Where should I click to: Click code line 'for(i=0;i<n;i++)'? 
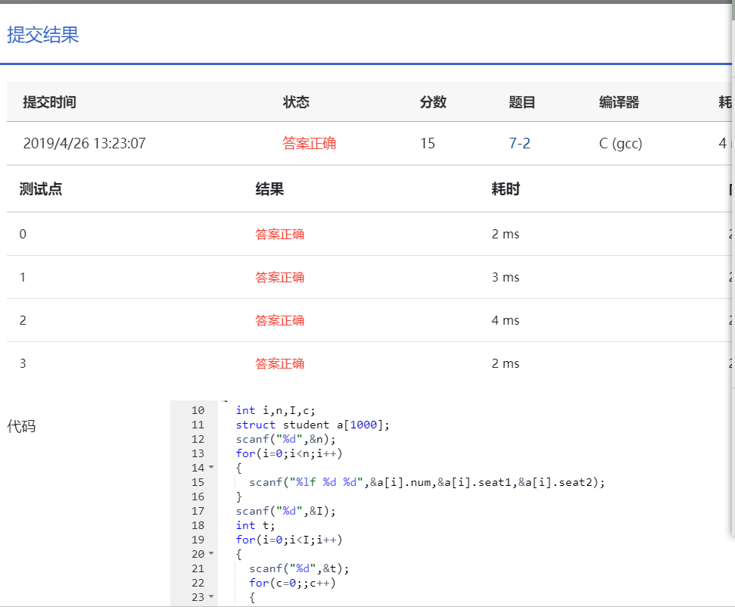tap(289, 453)
